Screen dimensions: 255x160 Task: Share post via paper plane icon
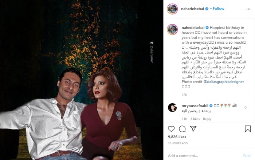pyautogui.click(x=193, y=129)
